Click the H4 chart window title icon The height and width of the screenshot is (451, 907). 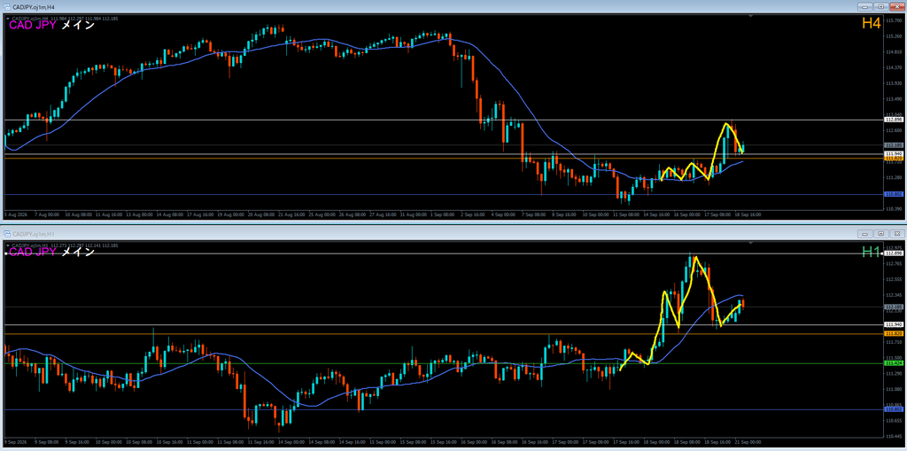[x=7, y=6]
